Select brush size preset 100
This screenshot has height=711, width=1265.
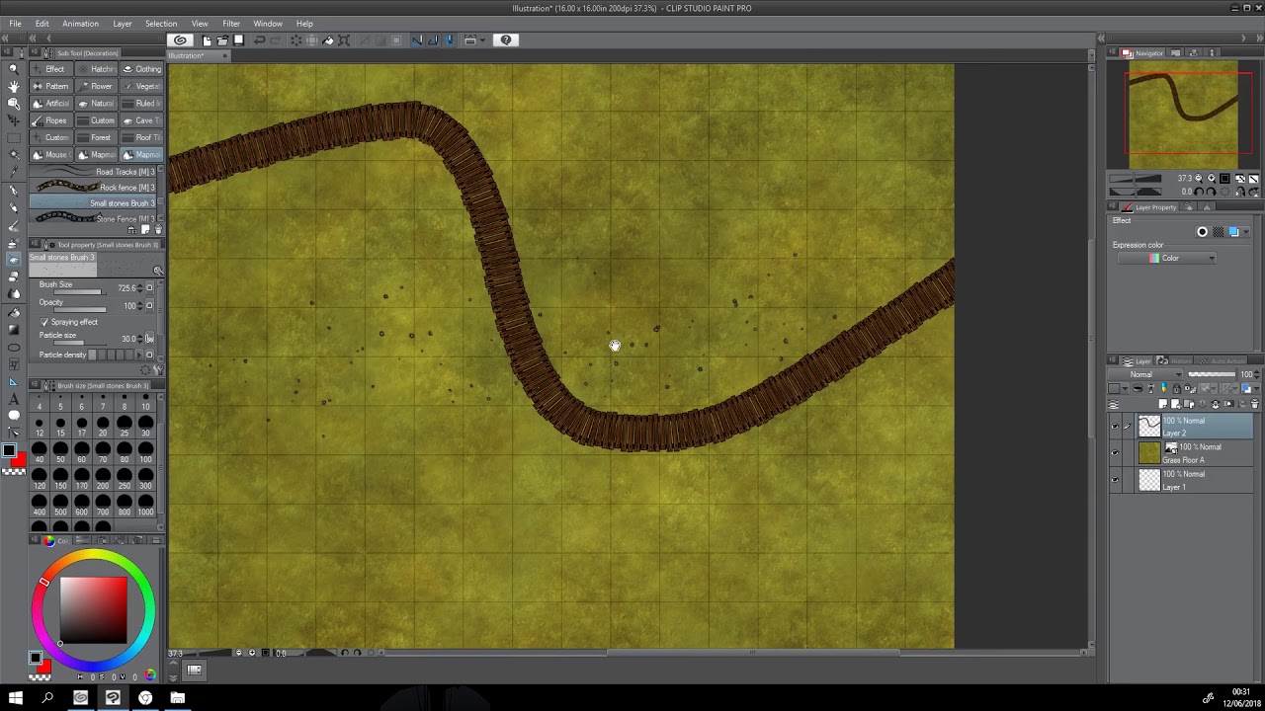point(145,453)
